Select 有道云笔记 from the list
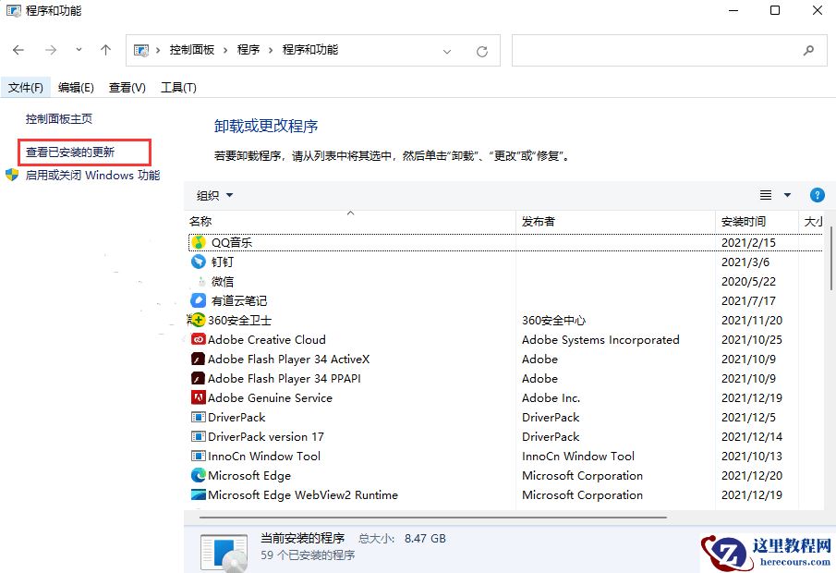Screen dimensions: 836x573 click(198, 300)
